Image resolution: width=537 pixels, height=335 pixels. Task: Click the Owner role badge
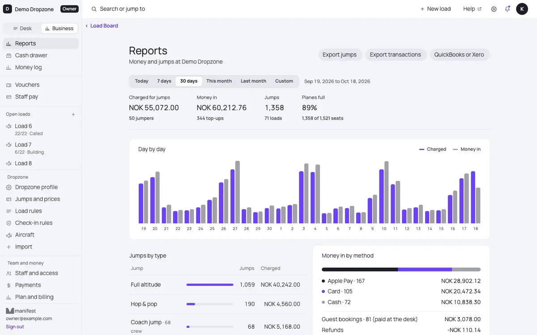[x=69, y=9]
